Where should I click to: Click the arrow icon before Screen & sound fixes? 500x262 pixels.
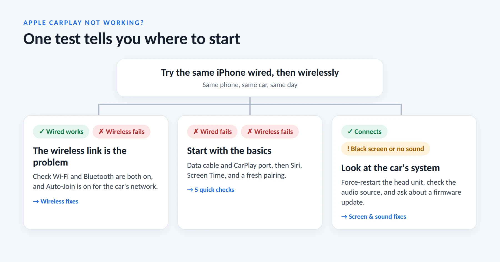click(344, 217)
